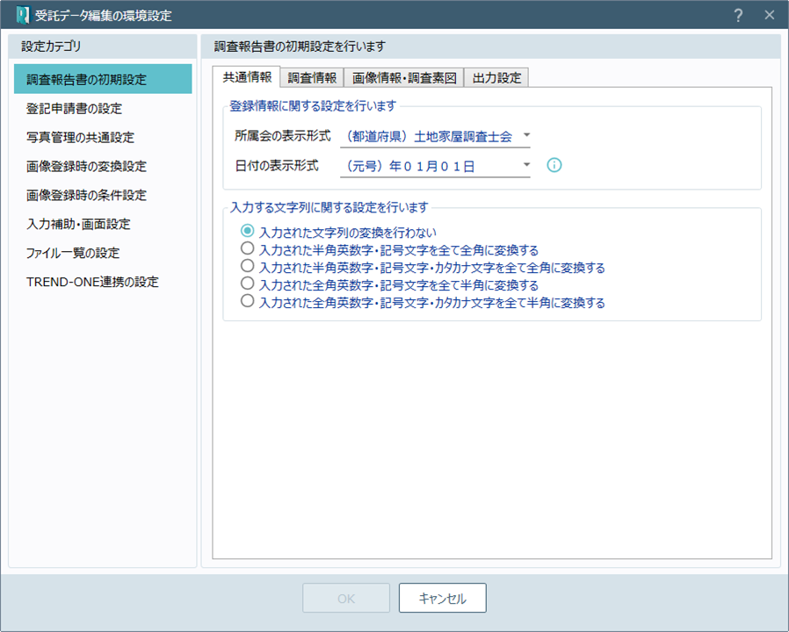The height and width of the screenshot is (632, 789).
Task: Switch to the 出力設定 tab
Action: (x=496, y=78)
